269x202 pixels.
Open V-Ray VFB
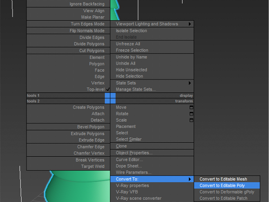pyautogui.click(x=152, y=192)
